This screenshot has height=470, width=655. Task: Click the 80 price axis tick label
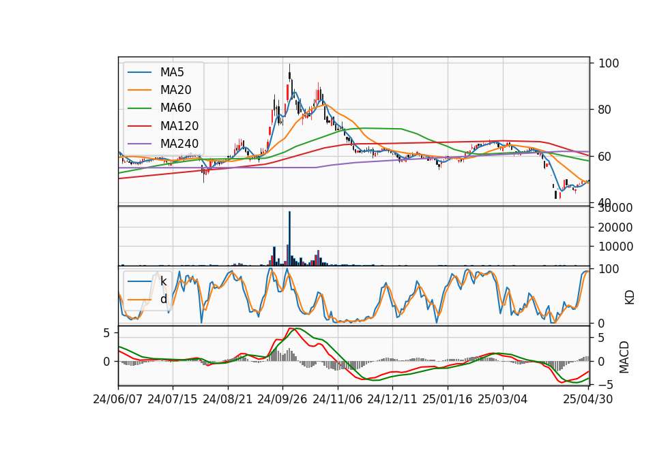point(605,110)
